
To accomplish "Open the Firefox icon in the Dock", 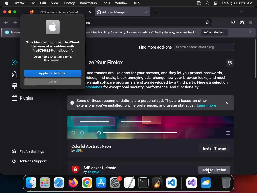I will tap(73, 183).
